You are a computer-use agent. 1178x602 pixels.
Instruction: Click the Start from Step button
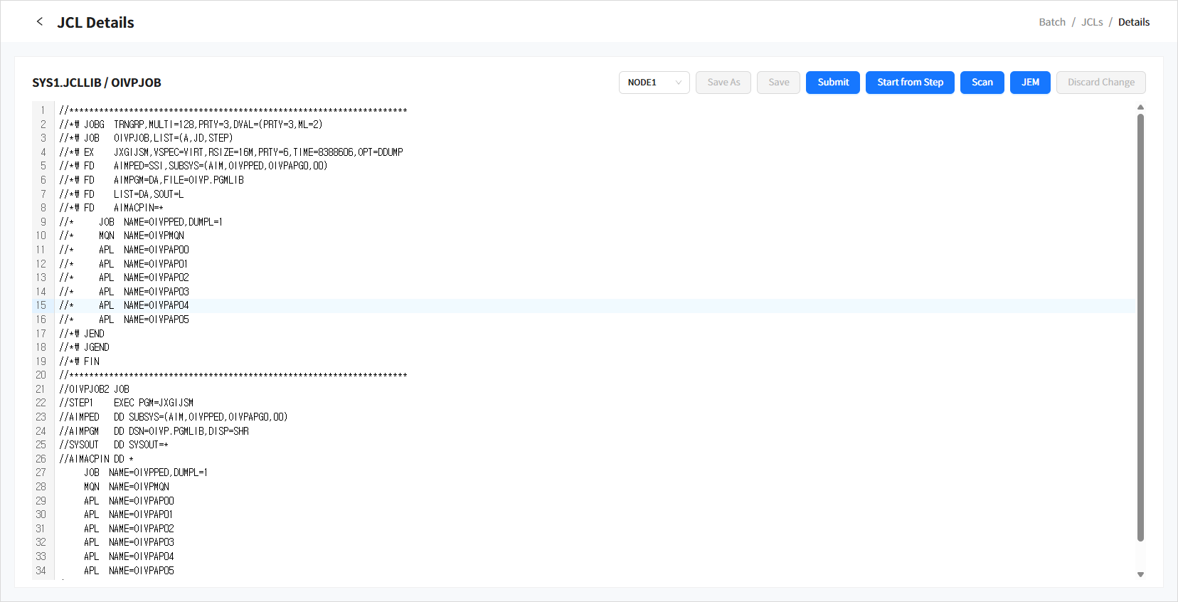tap(909, 83)
